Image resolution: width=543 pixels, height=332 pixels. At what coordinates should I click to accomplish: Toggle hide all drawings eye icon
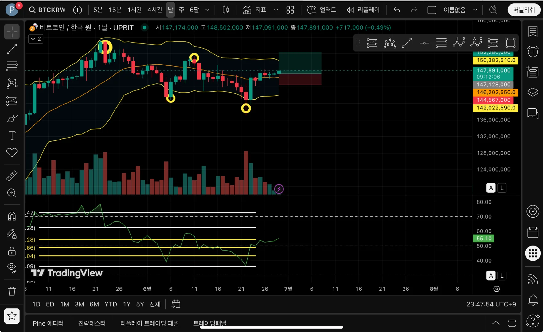12,268
